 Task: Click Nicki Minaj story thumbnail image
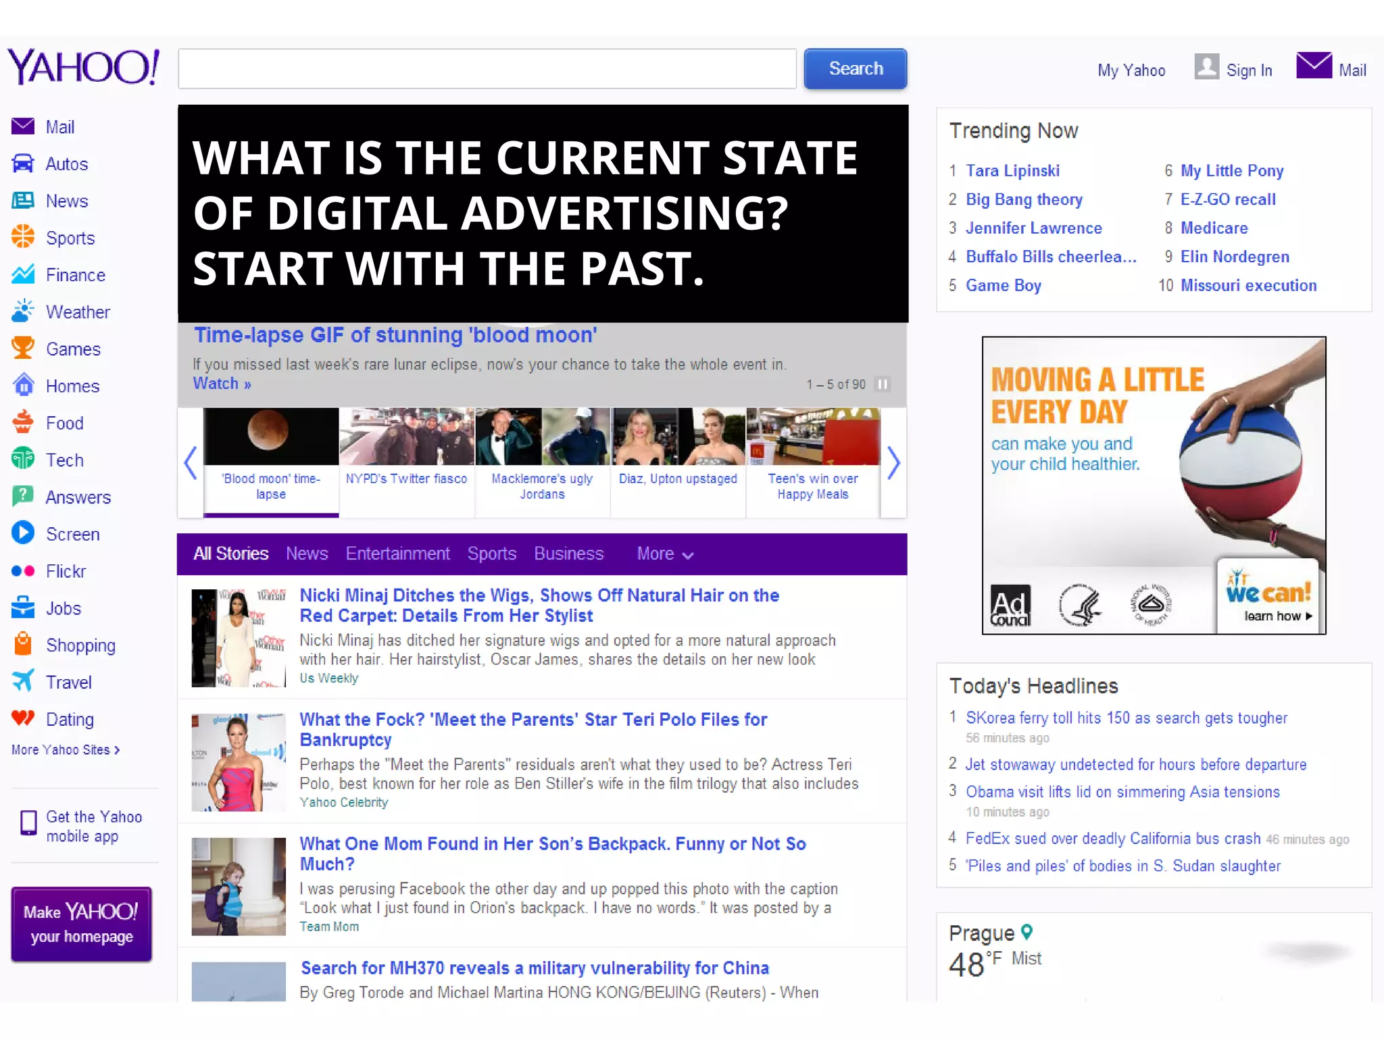[239, 638]
